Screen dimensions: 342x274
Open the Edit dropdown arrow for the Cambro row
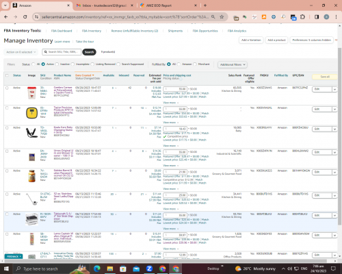tap(334, 89)
